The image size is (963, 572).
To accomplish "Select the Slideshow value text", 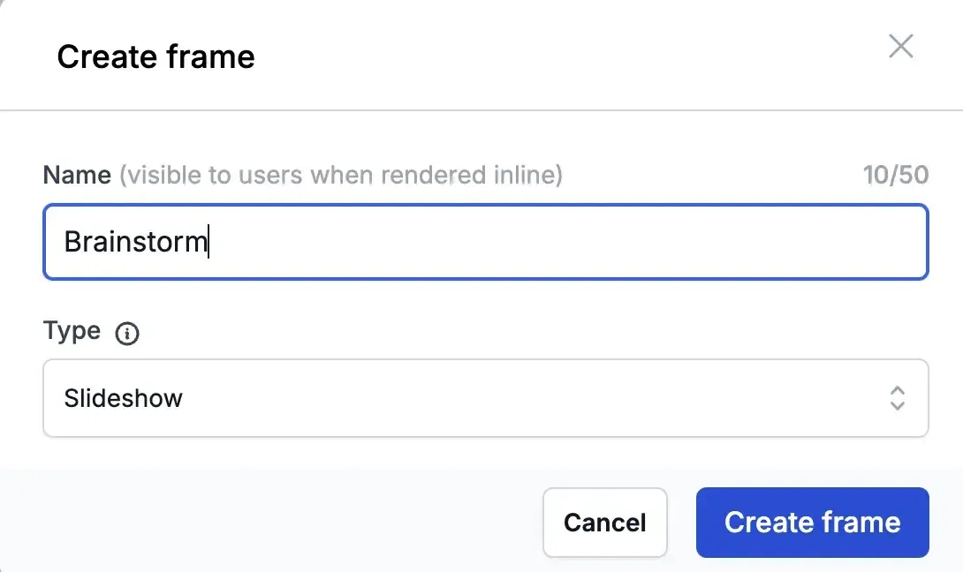I will click(124, 398).
